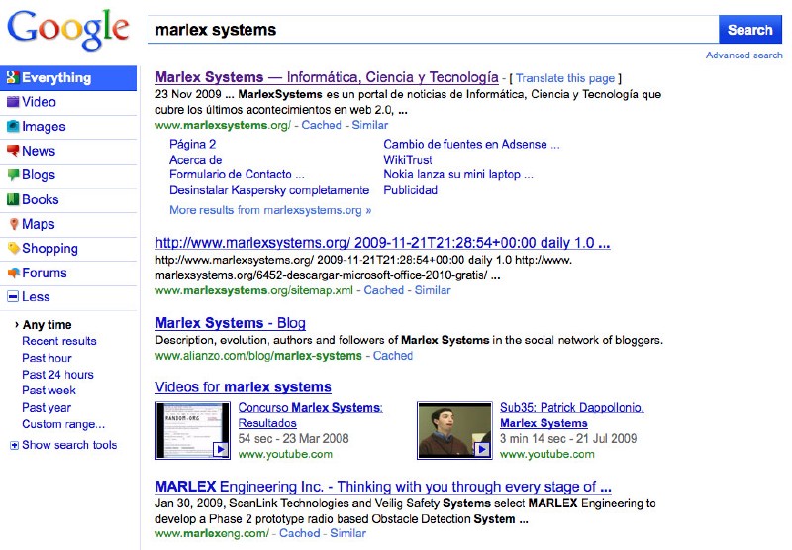
Task: Select the Video label in sidebar
Action: click(x=39, y=102)
